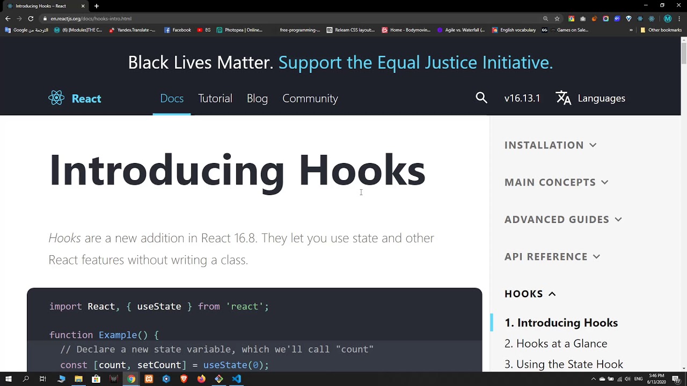This screenshot has width=687, height=386.
Task: Launch Firefox from the taskbar
Action: click(x=201, y=379)
